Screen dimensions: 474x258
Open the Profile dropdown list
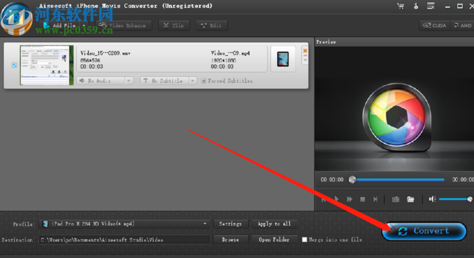click(125, 224)
